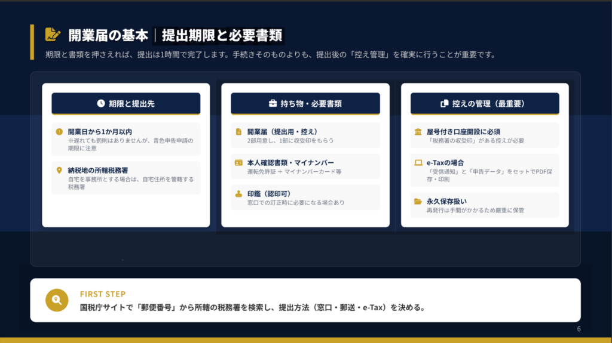Select the map pin icon beside 納税地の所轄税務署

pyautogui.click(x=59, y=170)
